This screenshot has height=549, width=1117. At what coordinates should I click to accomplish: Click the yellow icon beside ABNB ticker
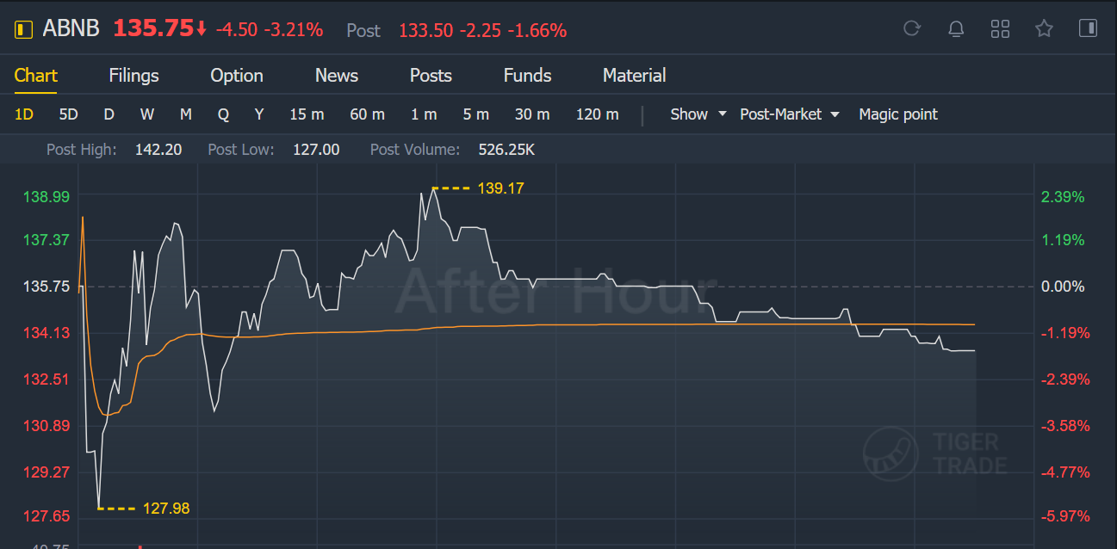pos(23,29)
